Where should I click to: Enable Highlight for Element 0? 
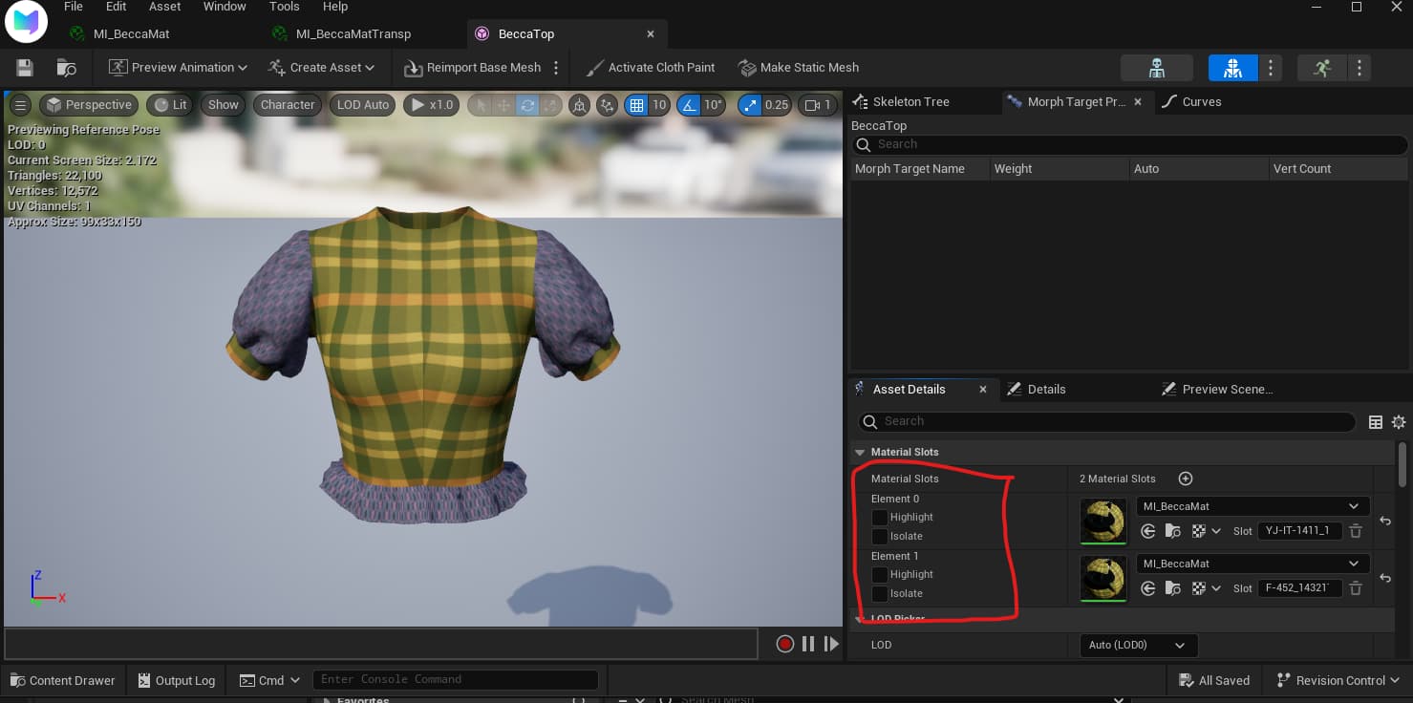[880, 518]
